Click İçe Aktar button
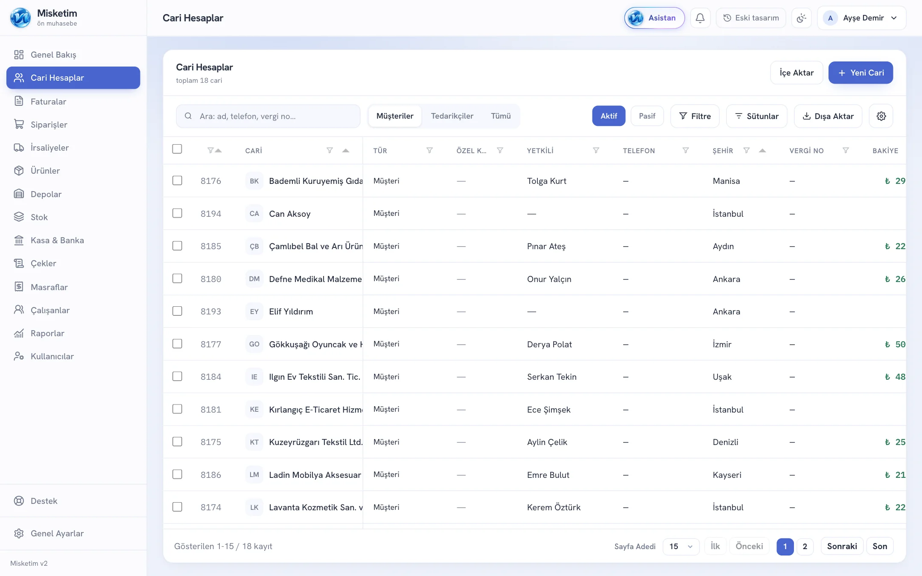The height and width of the screenshot is (576, 922). coord(797,73)
